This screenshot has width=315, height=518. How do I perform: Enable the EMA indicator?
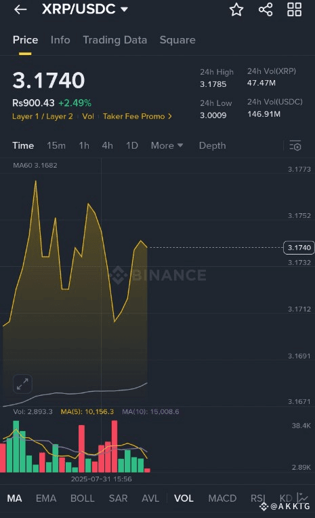tap(46, 498)
